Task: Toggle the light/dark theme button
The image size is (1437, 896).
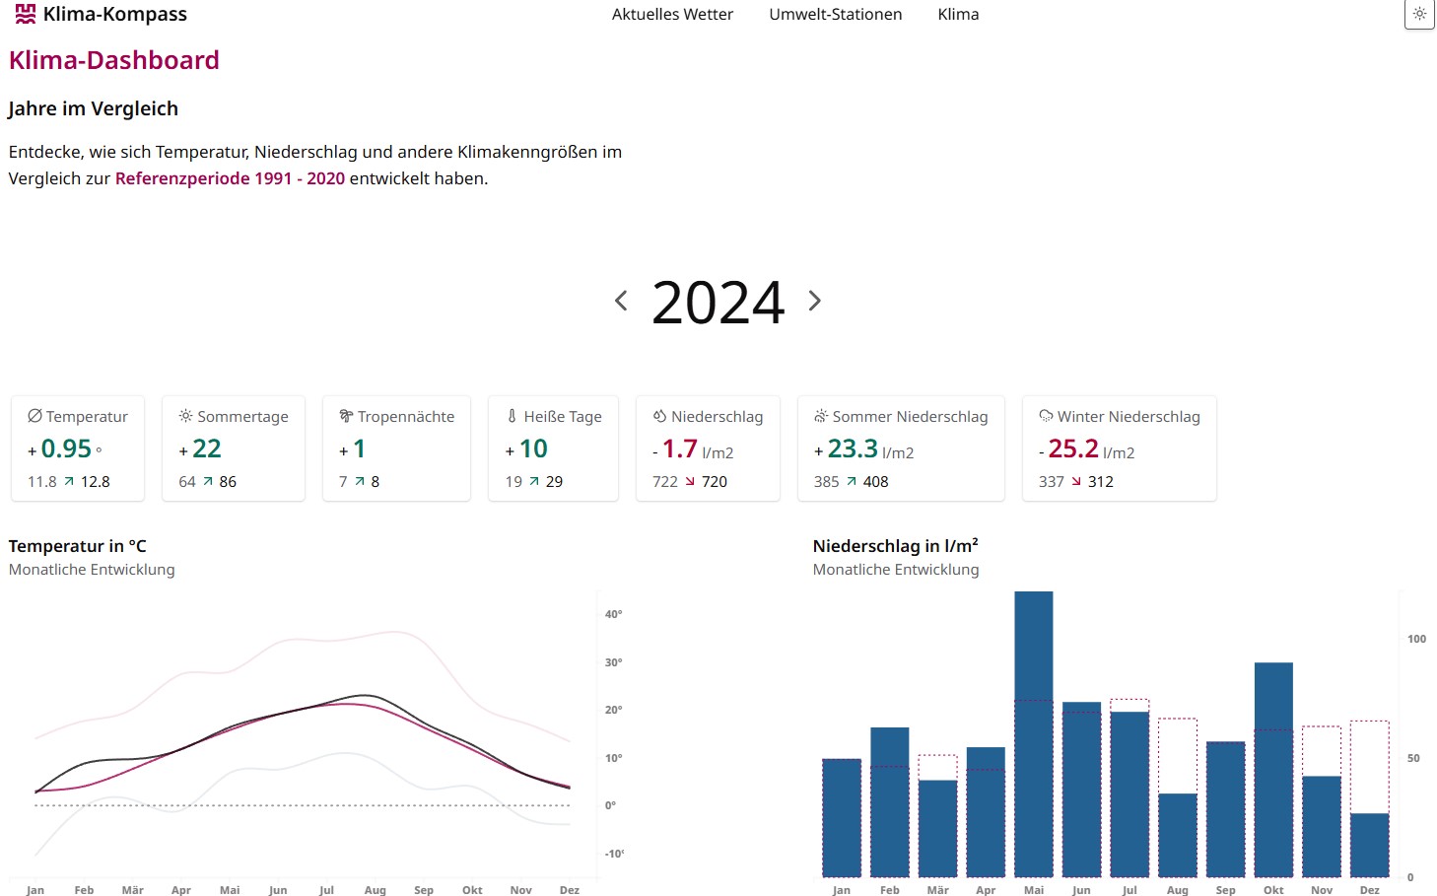Action: (x=1419, y=14)
